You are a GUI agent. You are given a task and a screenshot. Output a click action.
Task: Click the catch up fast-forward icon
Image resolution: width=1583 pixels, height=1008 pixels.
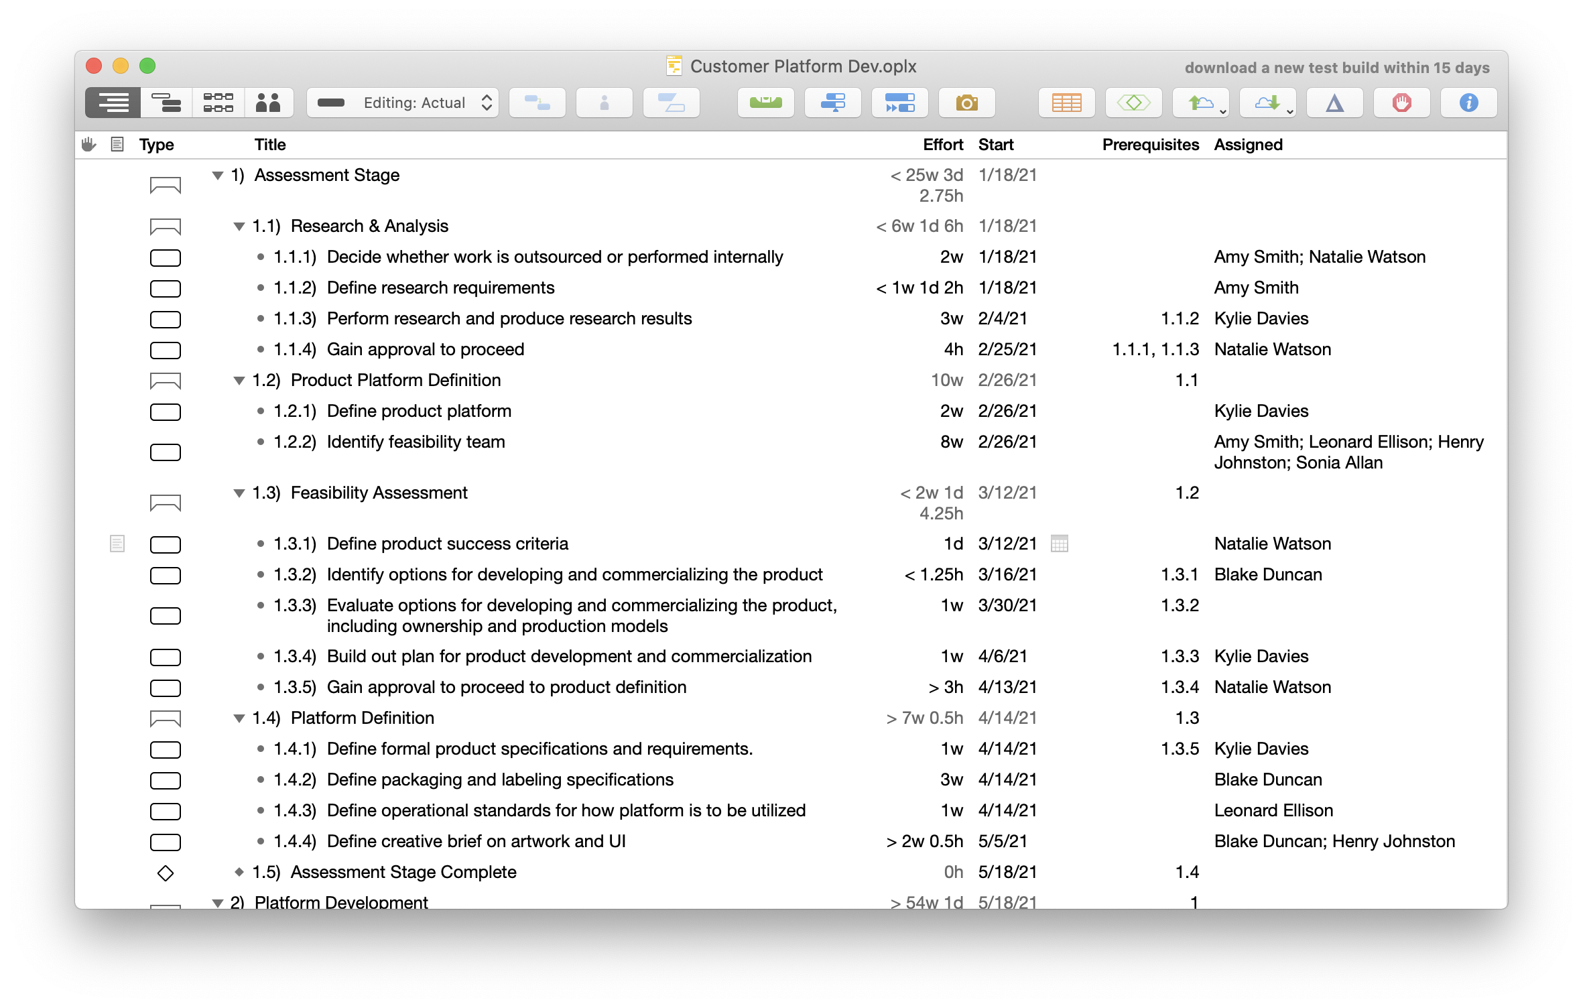click(x=900, y=103)
